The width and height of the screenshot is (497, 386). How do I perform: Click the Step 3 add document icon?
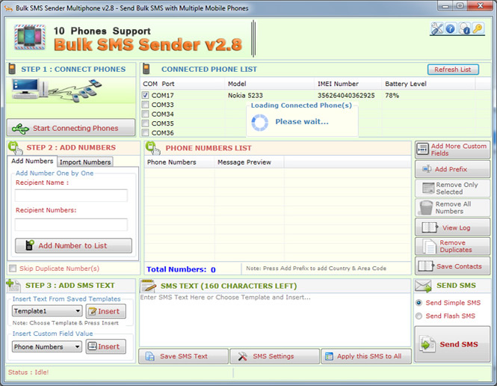pyautogui.click(x=13, y=286)
